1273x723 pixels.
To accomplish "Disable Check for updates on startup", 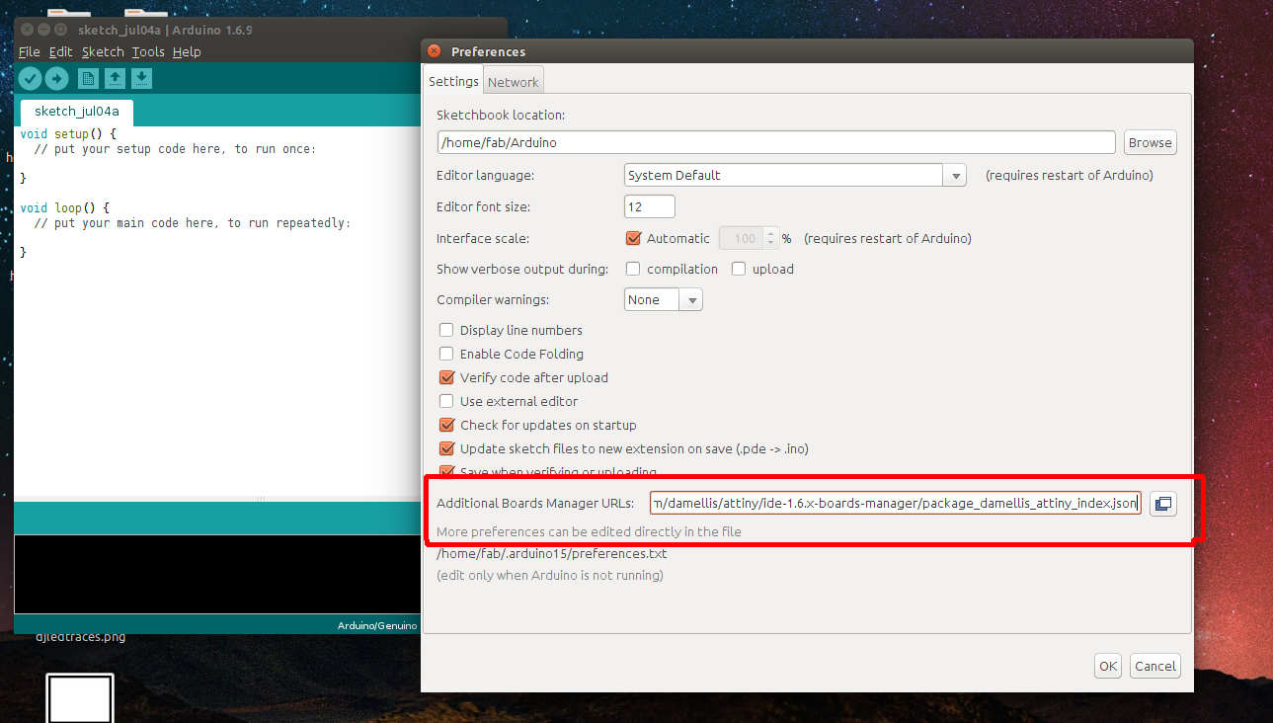I will [446, 425].
